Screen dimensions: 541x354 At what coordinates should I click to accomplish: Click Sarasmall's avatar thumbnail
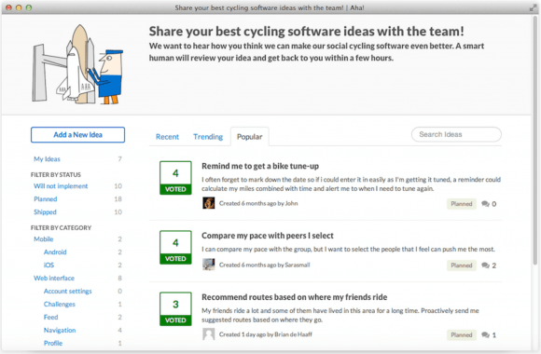(x=208, y=265)
